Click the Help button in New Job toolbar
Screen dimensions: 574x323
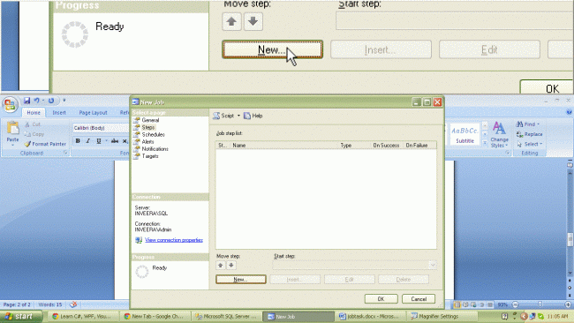point(253,116)
